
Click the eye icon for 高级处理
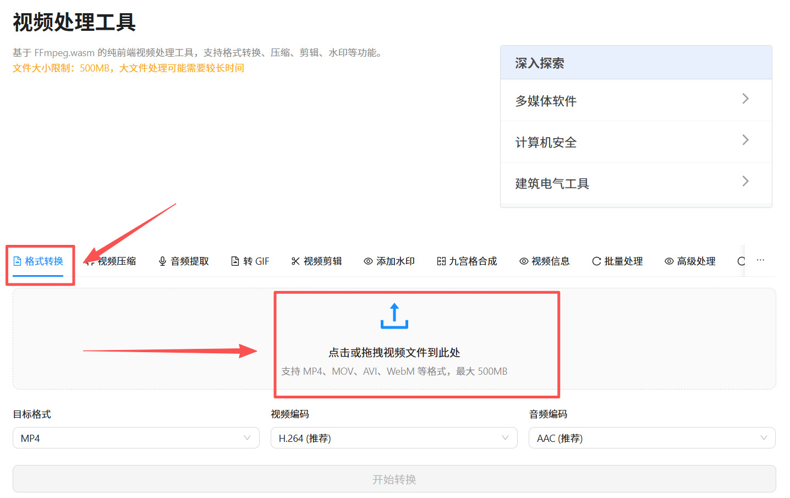[x=669, y=261]
